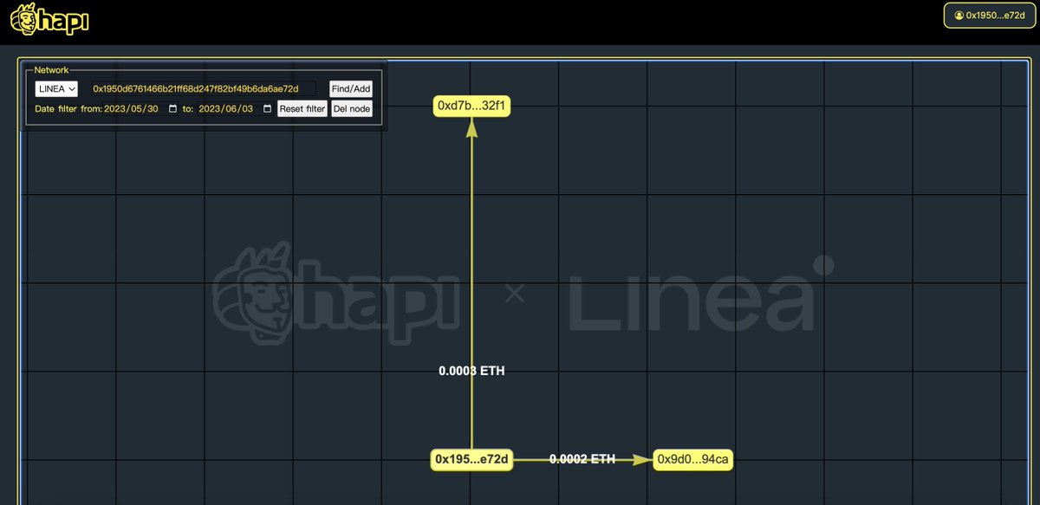Open the LINEA network dropdown
The image size is (1040, 505).
(x=56, y=88)
